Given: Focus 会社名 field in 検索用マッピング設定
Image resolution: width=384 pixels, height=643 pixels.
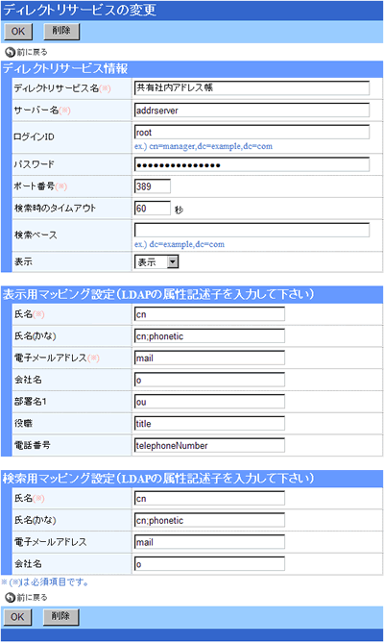Looking at the screenshot, I should (x=209, y=564).
